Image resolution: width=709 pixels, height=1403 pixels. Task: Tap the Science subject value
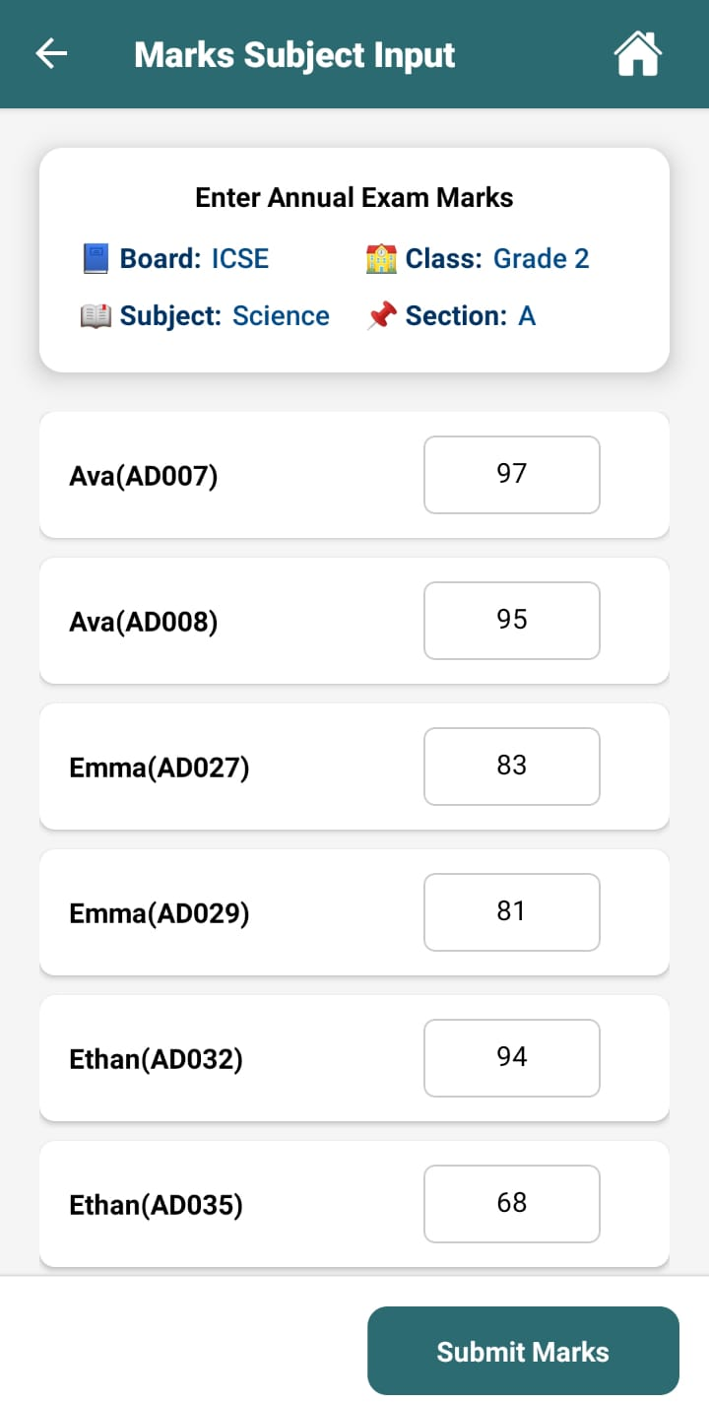point(281,316)
